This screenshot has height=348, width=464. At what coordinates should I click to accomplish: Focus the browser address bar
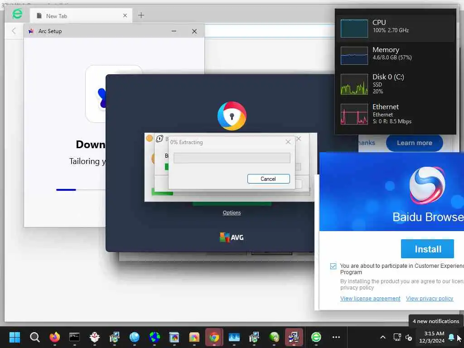tap(269, 31)
